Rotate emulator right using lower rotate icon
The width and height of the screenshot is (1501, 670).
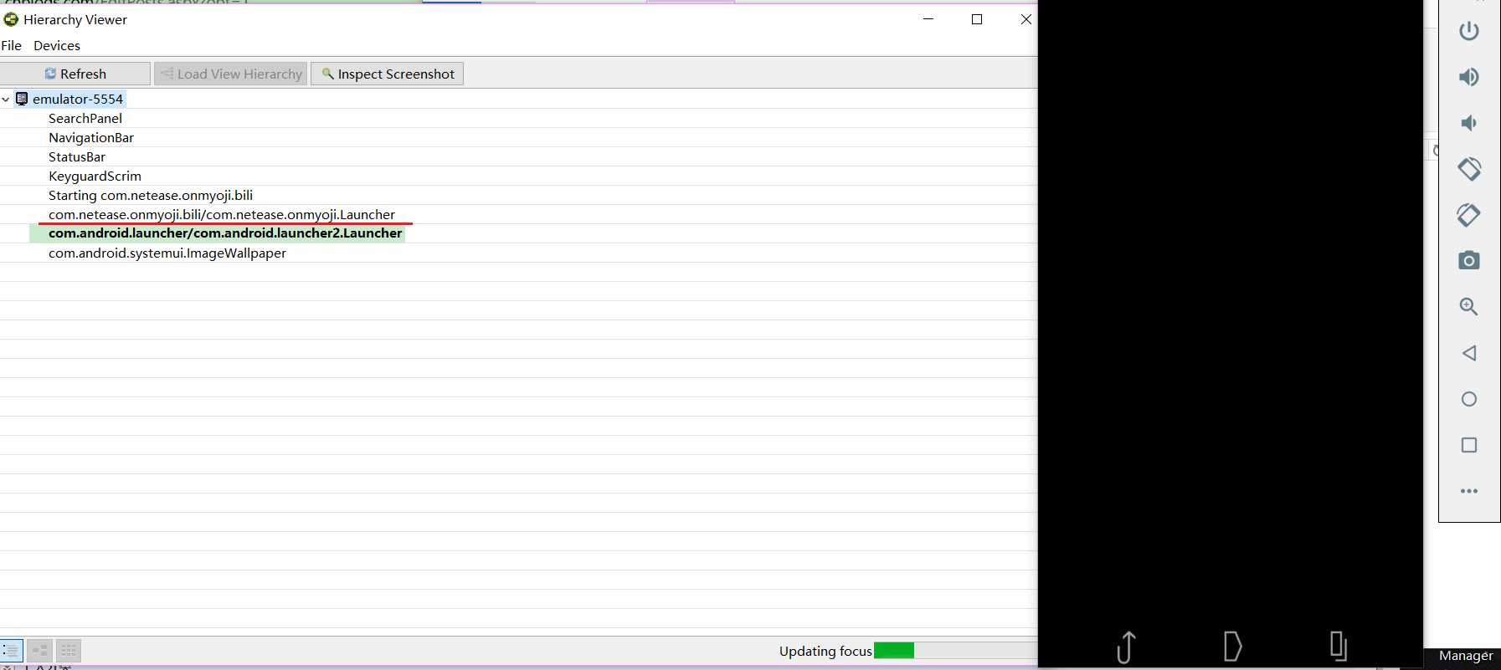tap(1469, 215)
